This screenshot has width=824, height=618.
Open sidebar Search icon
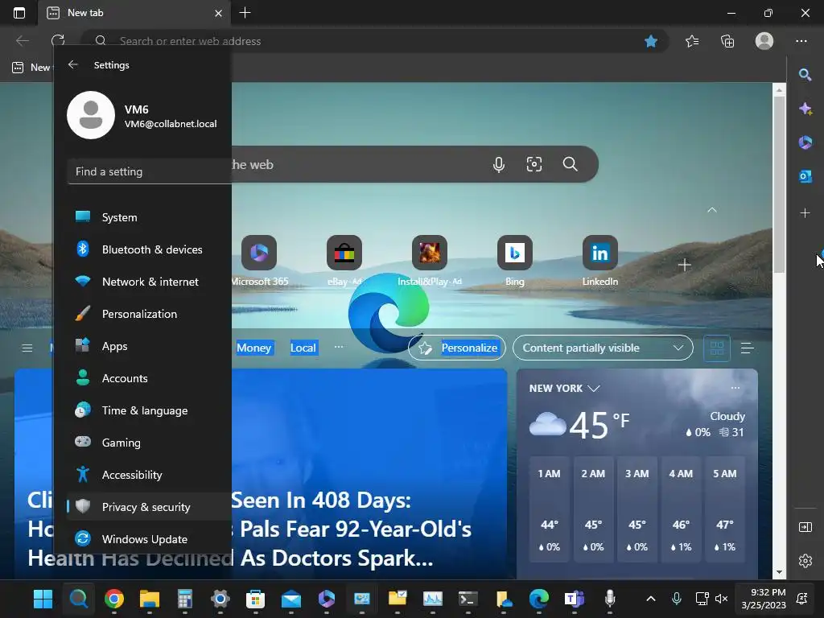(805, 75)
